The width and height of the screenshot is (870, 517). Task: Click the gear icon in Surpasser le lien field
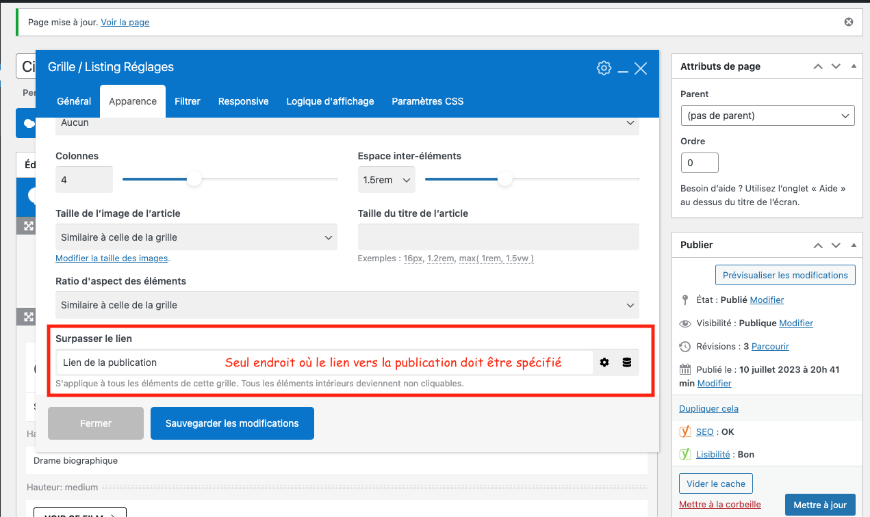pyautogui.click(x=604, y=362)
